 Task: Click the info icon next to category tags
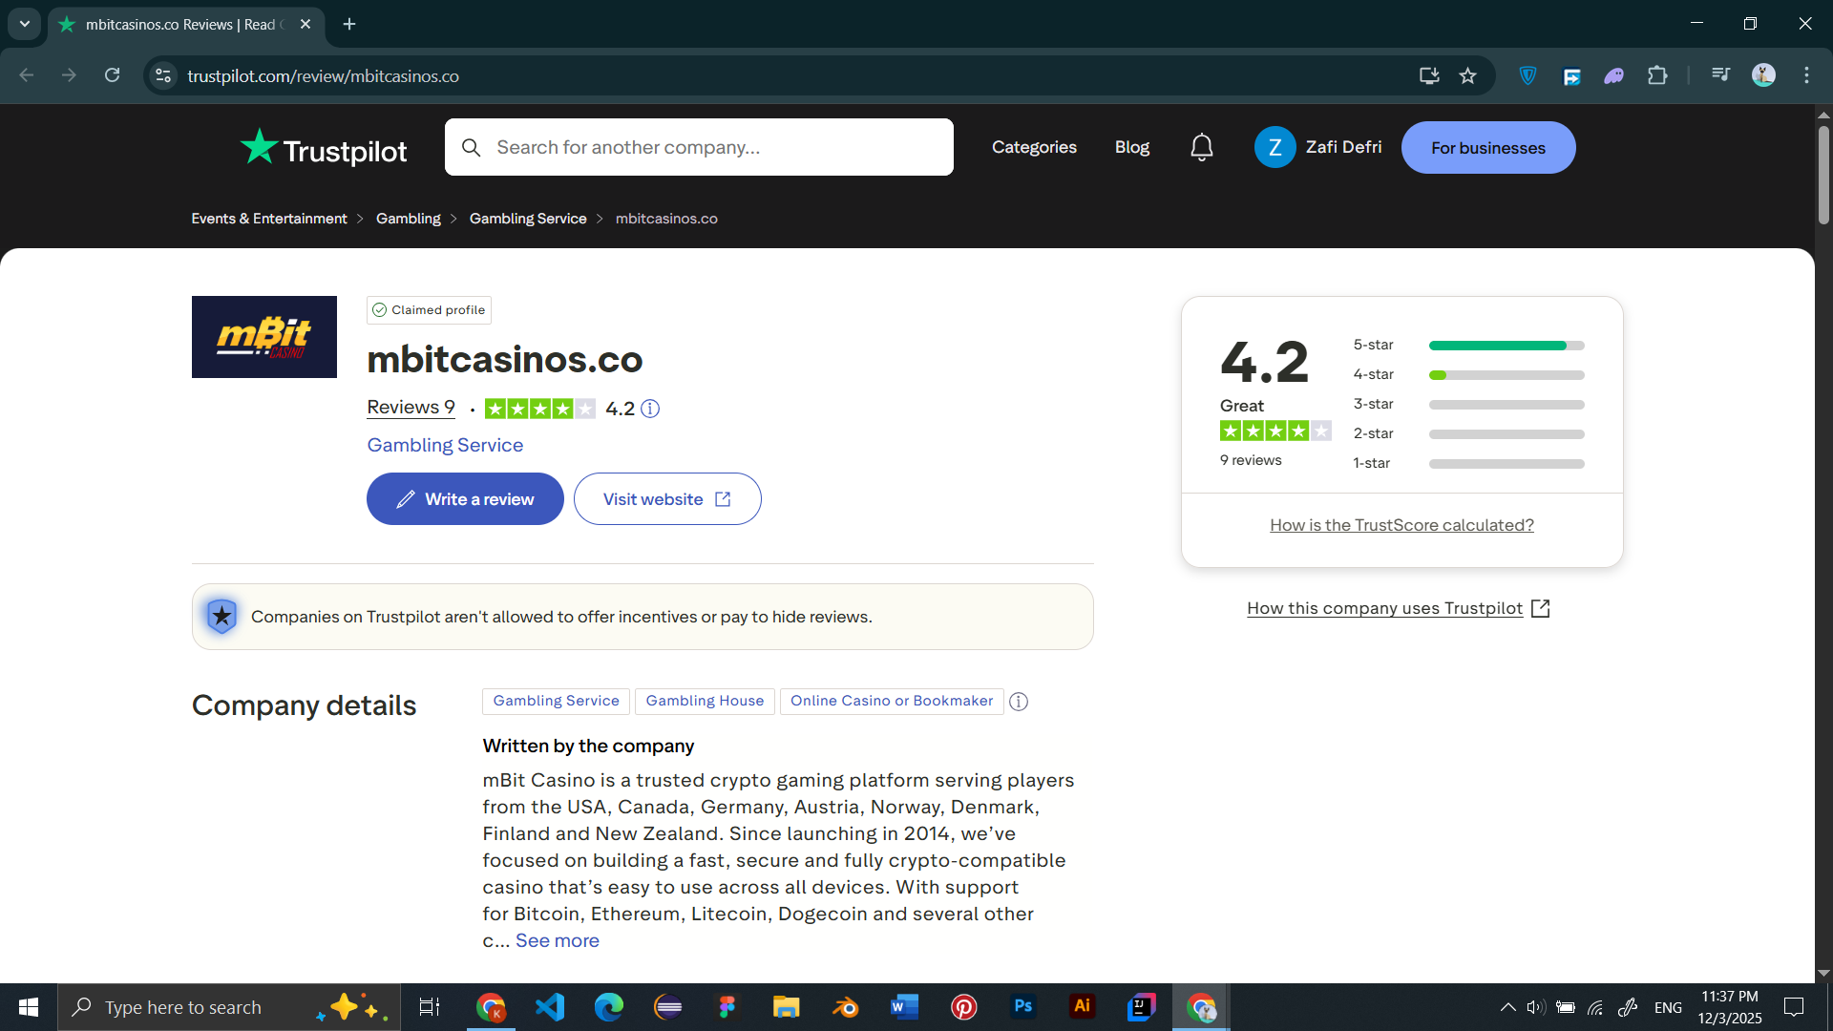point(1019,702)
